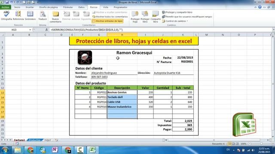Image resolution: width=275 pixels, height=154 pixels.
Task: Select cell with Bosinas Genius
Action: pos(122,92)
